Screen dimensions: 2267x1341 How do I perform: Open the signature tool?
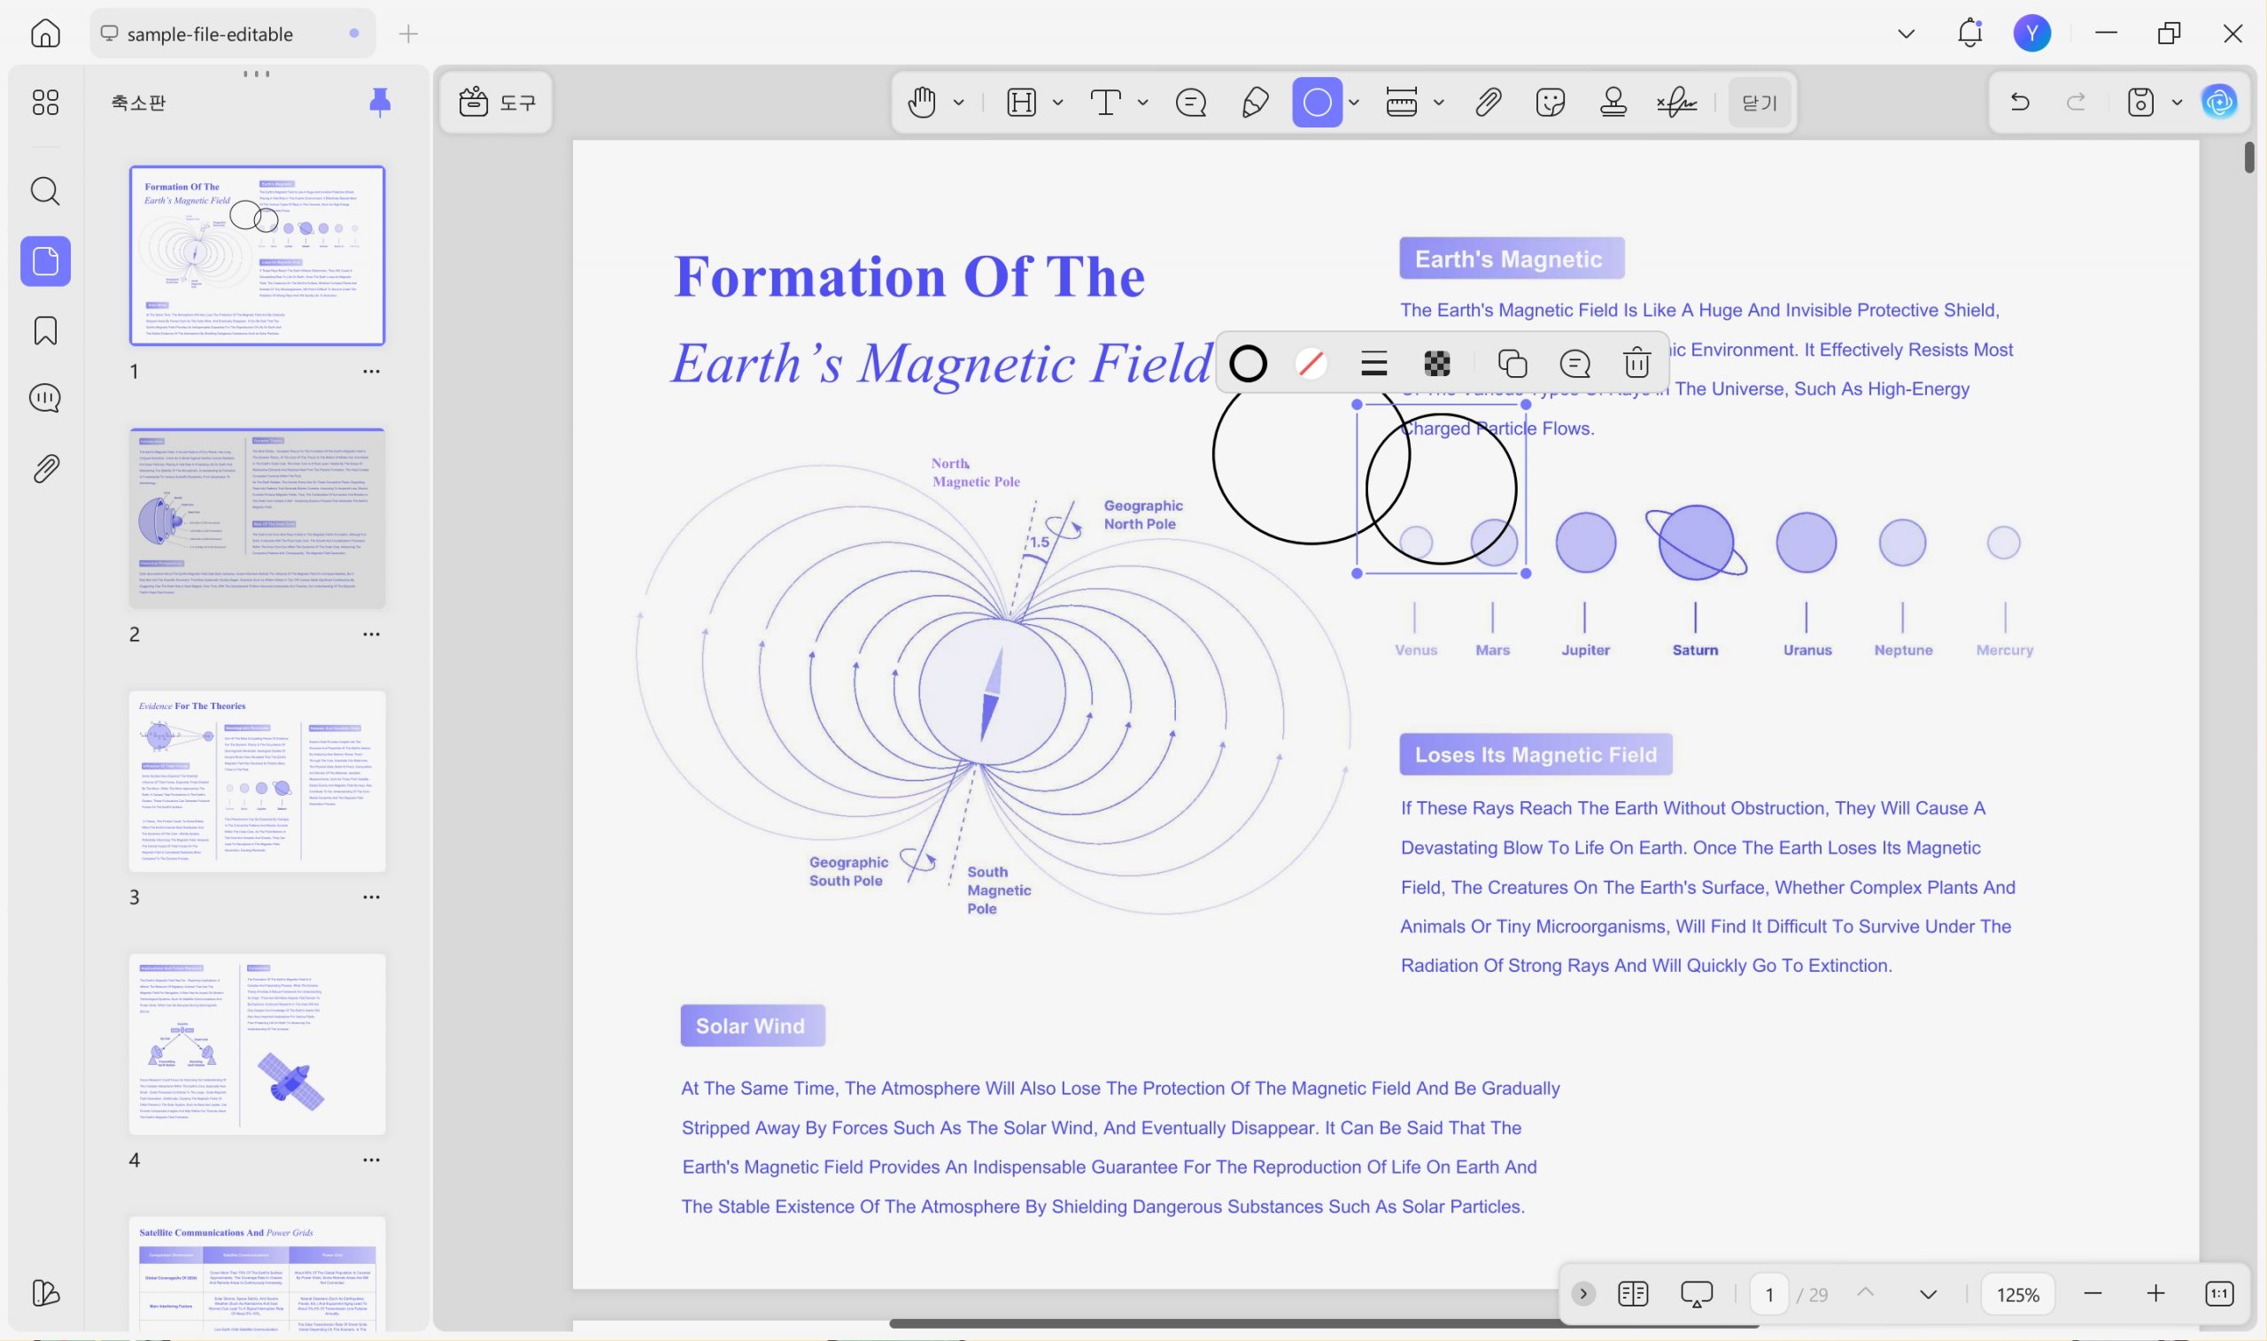[1676, 102]
